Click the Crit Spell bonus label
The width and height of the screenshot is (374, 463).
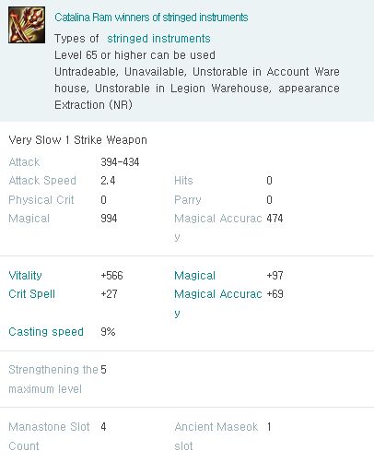point(32,294)
